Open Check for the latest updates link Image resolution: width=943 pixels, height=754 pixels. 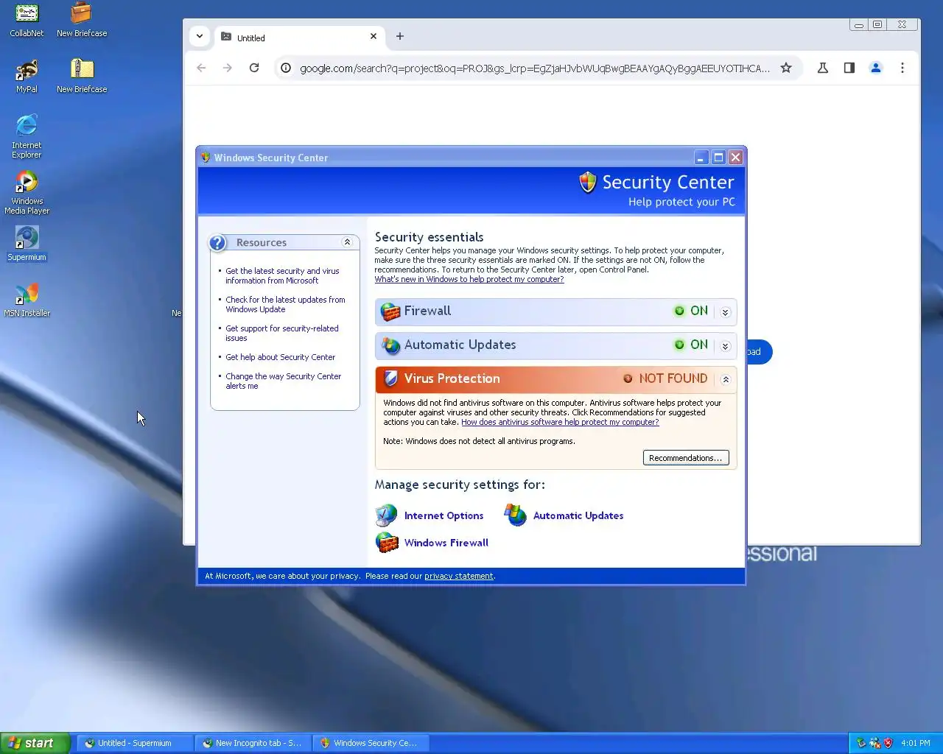tap(285, 304)
